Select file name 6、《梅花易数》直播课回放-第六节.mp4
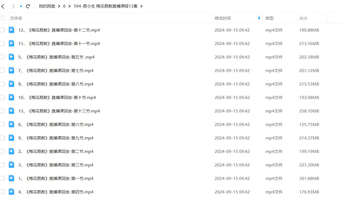 coord(56,124)
